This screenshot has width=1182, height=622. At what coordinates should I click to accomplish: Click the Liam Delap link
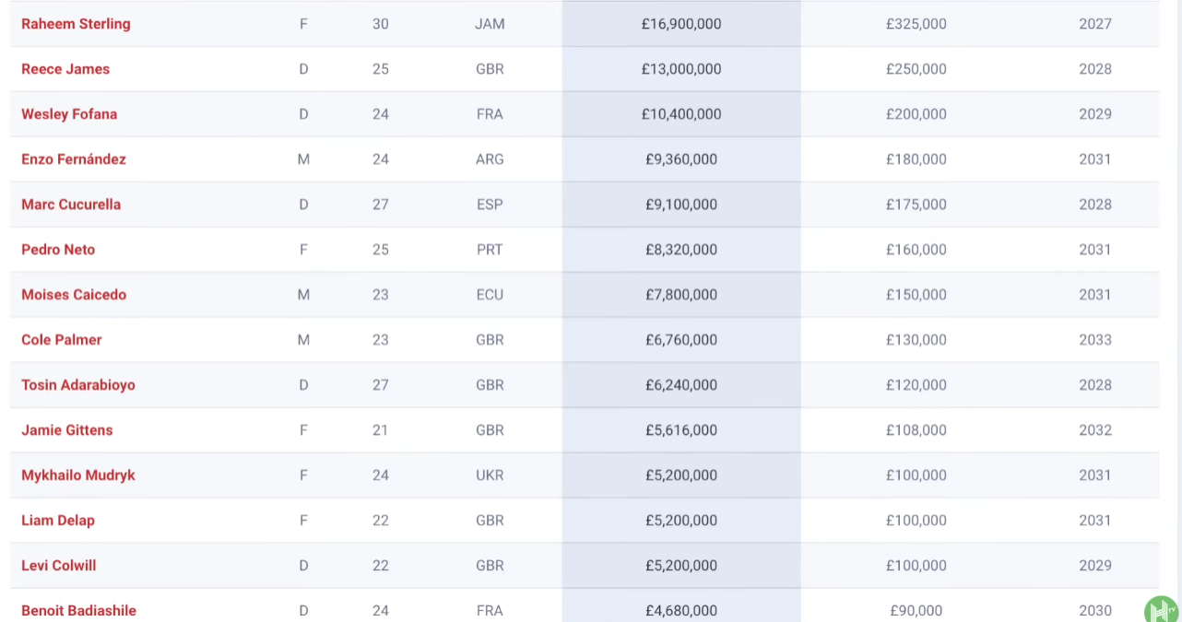[58, 521]
